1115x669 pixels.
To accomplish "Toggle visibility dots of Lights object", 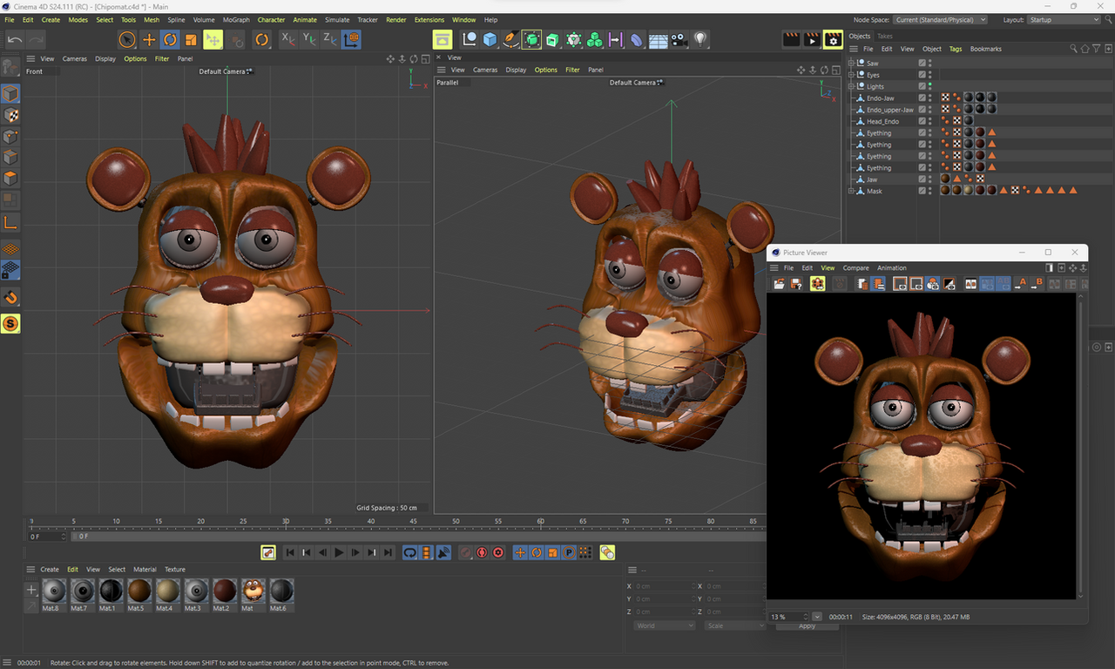I will (930, 86).
